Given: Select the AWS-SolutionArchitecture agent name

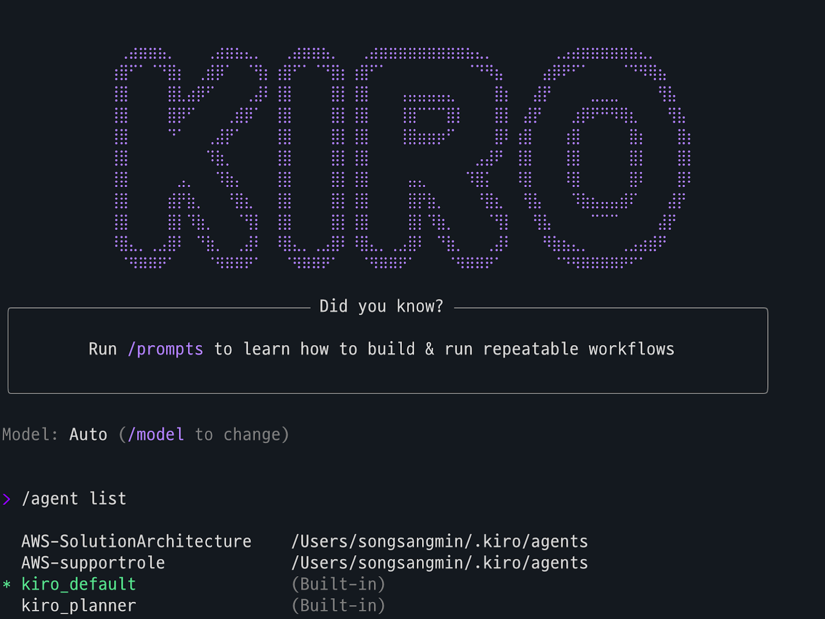Looking at the screenshot, I should 136,542.
